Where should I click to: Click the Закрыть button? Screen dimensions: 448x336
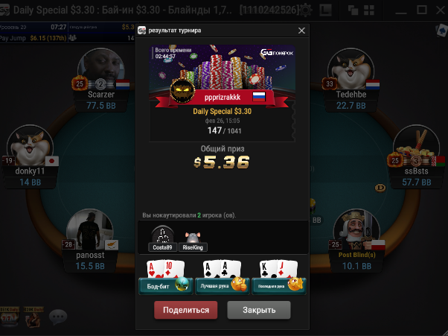pos(259,310)
